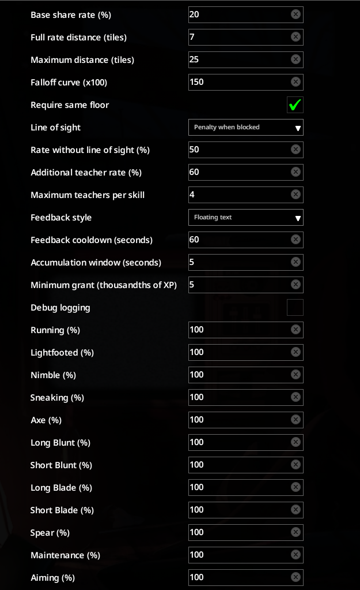Click the Rate without line of sight field
The image size is (360, 590).
[x=246, y=150]
